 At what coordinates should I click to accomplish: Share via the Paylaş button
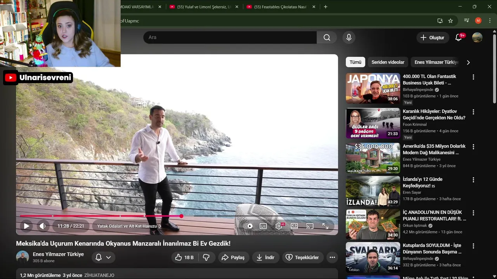[x=233, y=257]
